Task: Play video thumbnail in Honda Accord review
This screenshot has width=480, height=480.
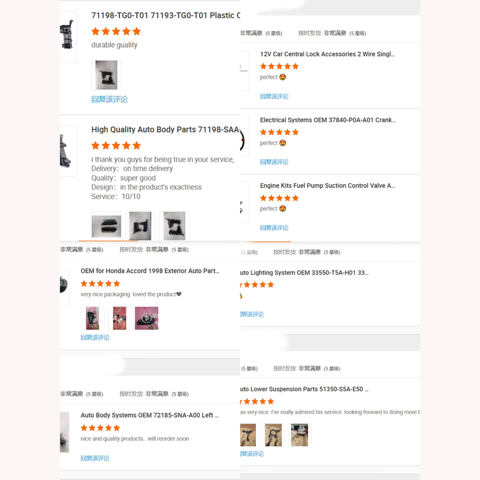Action: [x=146, y=318]
